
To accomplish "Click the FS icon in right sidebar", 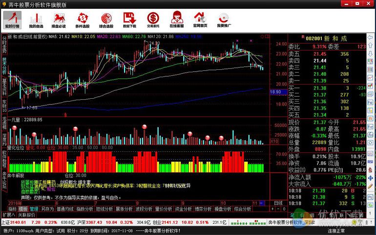I will pos(370,197).
